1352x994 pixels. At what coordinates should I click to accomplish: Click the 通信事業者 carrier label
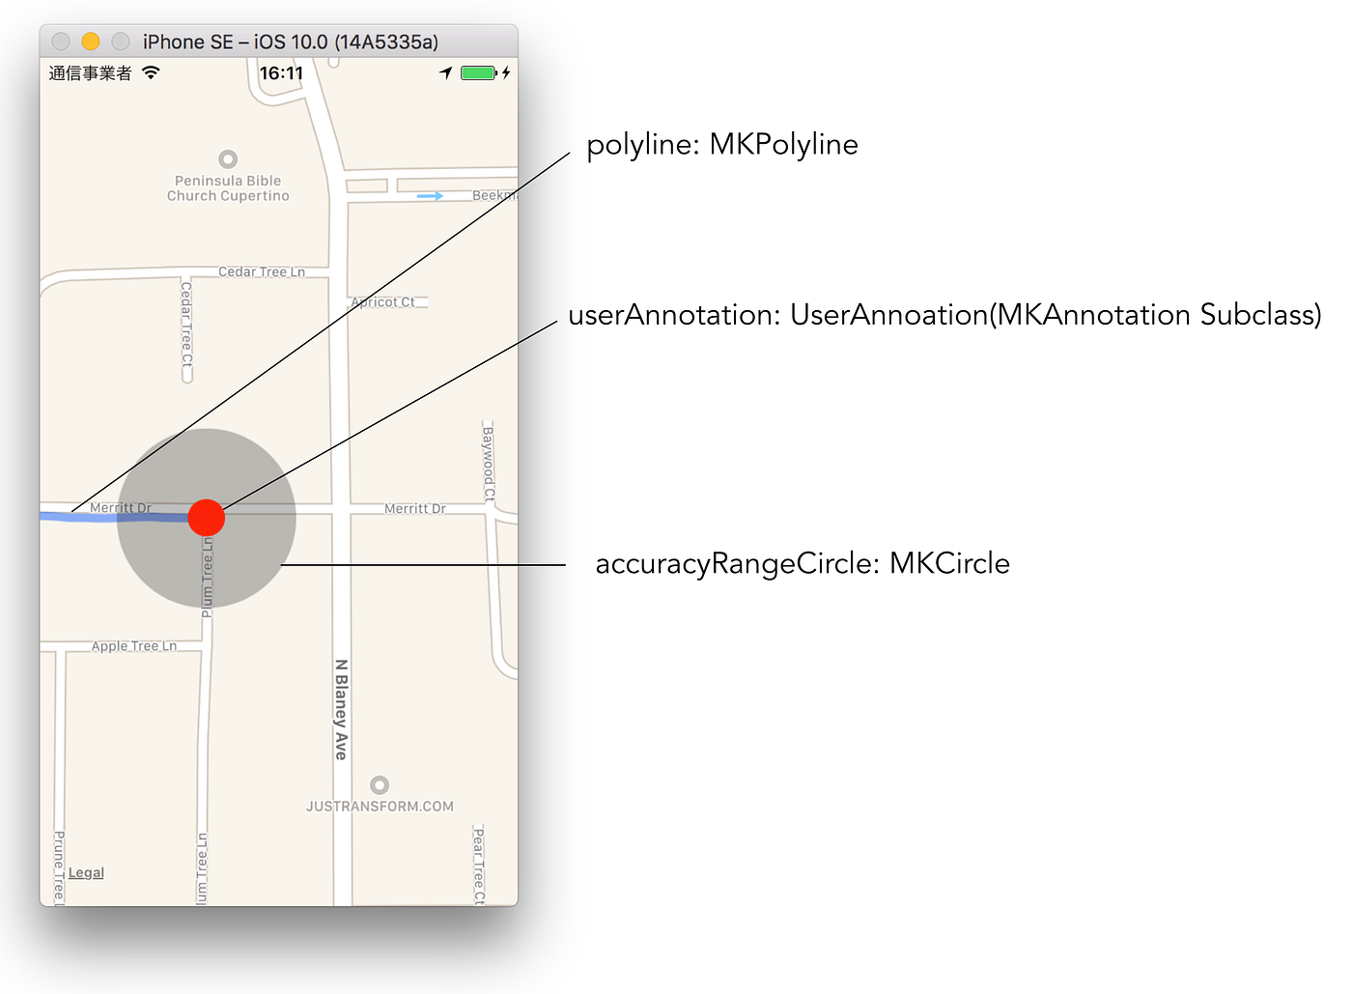(x=89, y=71)
